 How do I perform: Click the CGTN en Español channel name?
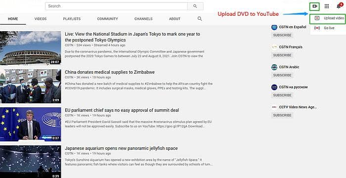[x=293, y=27]
